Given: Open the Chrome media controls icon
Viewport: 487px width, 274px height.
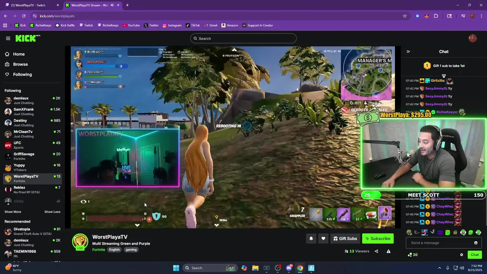Looking at the screenshot, I should (463, 16).
